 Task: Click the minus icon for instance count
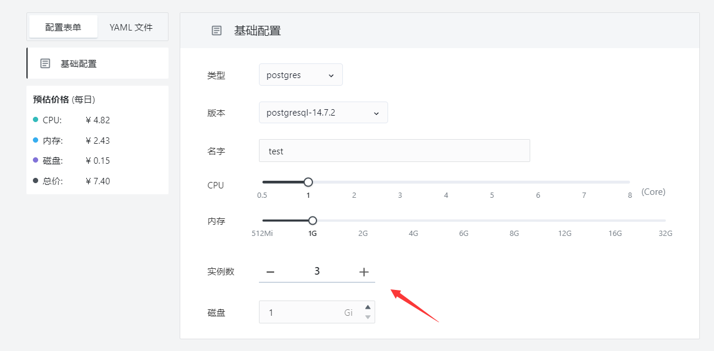click(x=270, y=272)
